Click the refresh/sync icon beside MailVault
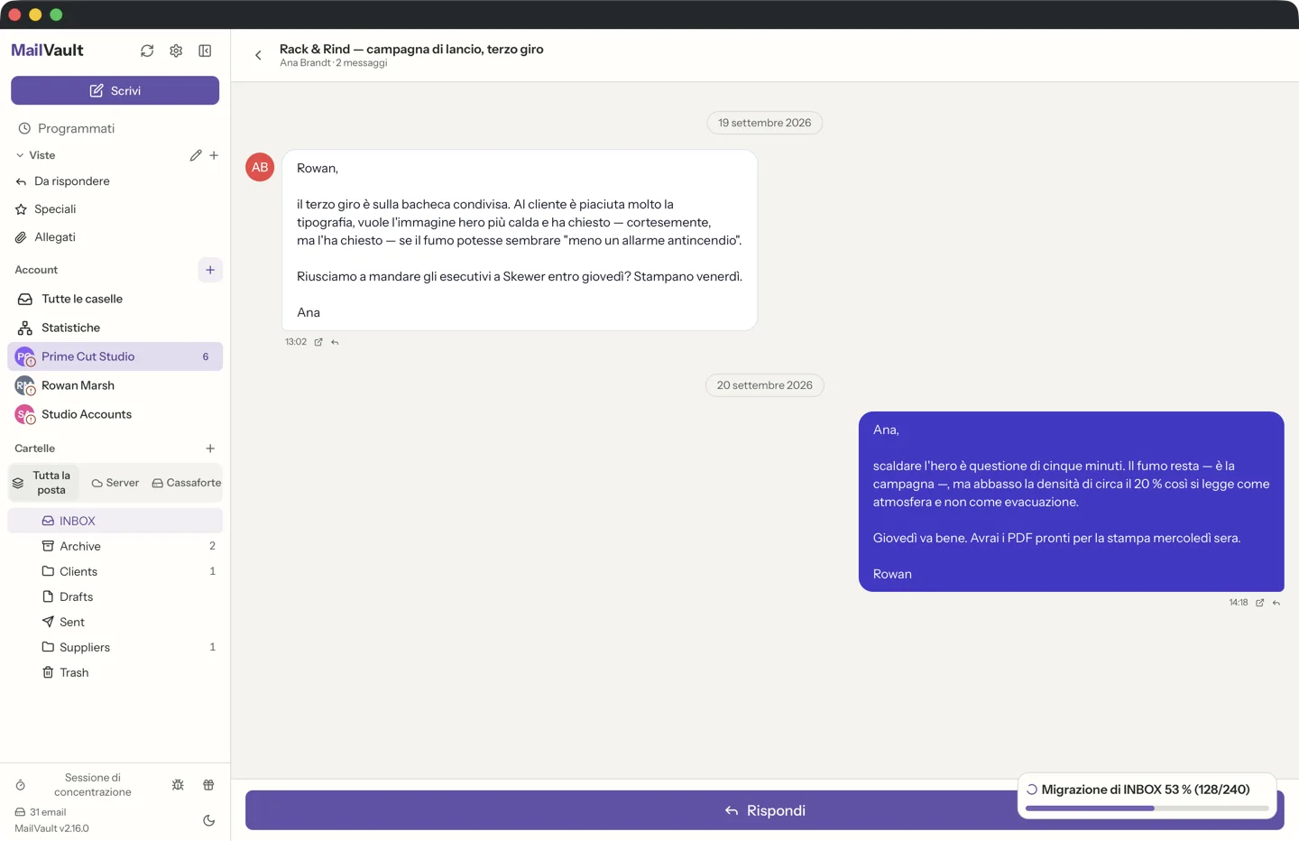The width and height of the screenshot is (1299, 841). pos(147,51)
